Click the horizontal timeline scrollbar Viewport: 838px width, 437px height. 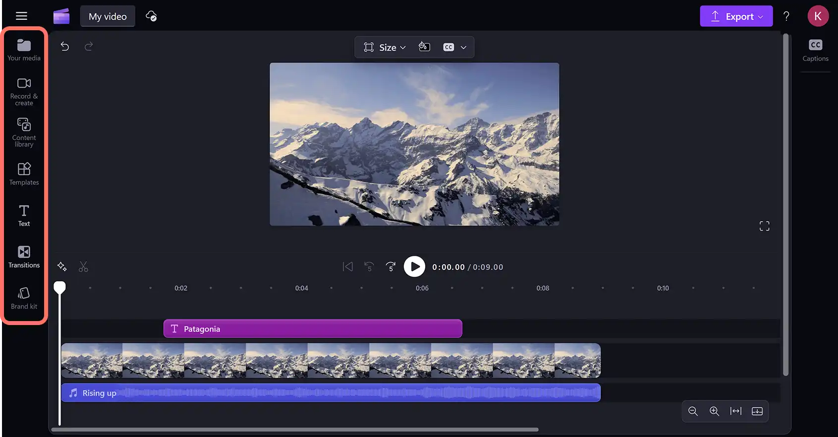[295, 430]
